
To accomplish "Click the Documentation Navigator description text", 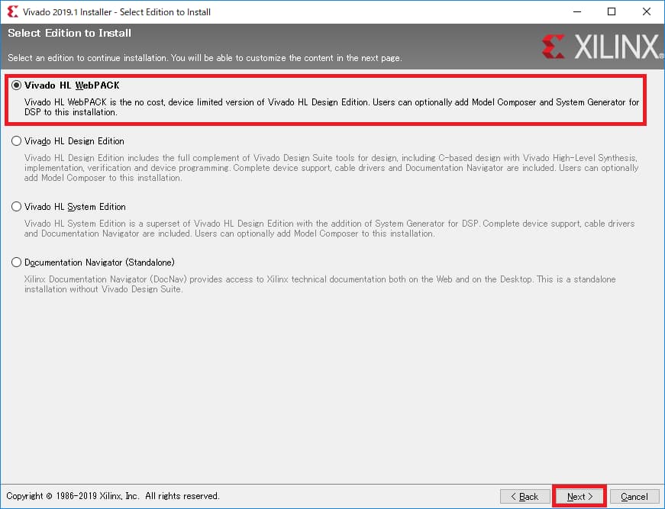I will [320, 285].
